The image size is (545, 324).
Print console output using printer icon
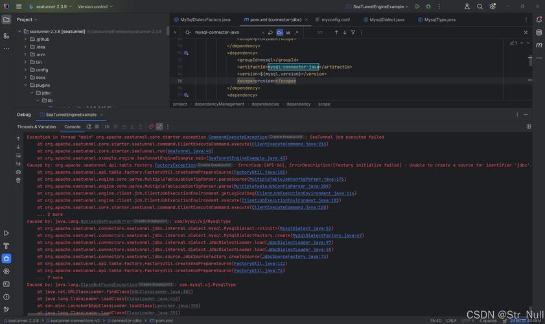click(18, 172)
